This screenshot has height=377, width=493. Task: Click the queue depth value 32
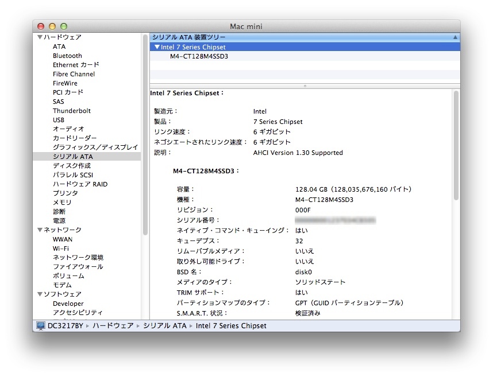point(299,241)
